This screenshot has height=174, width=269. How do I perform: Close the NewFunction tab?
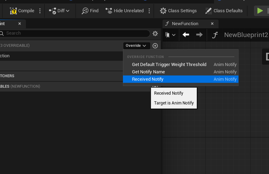212,24
